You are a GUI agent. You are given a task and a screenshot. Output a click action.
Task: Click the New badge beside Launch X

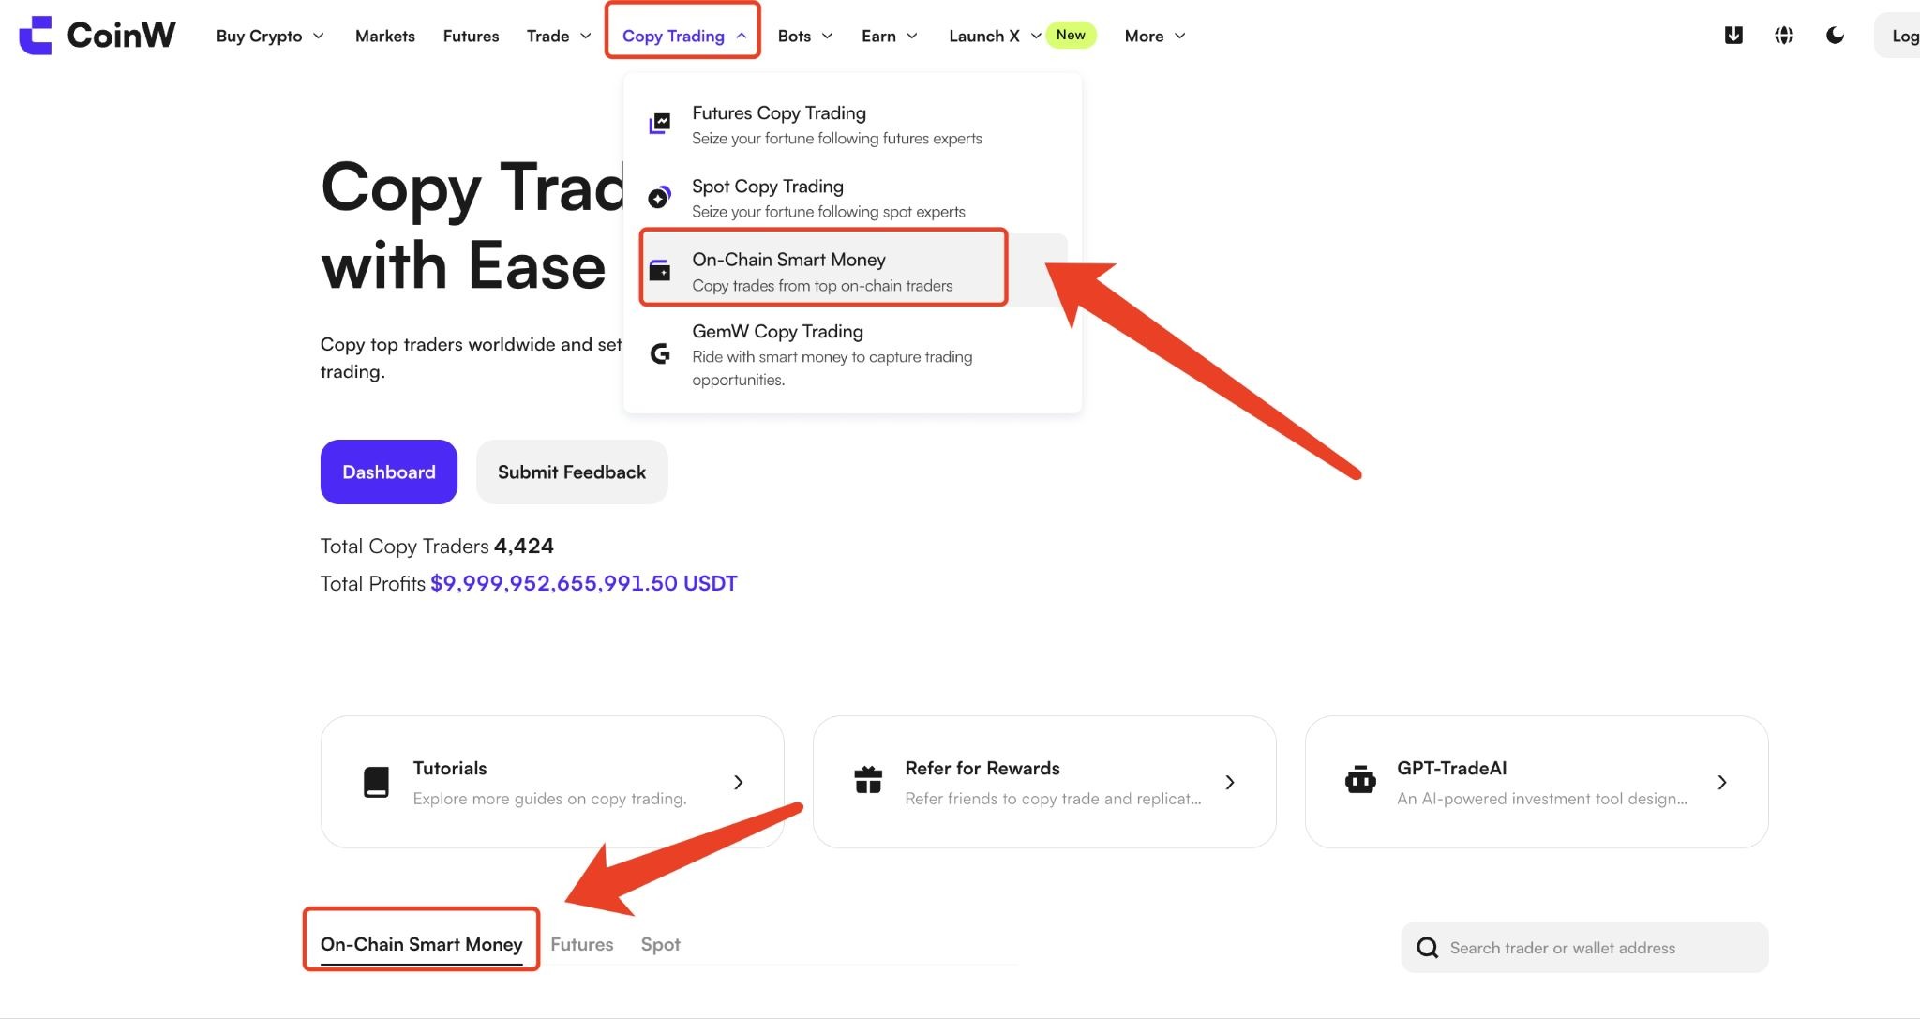(1071, 35)
